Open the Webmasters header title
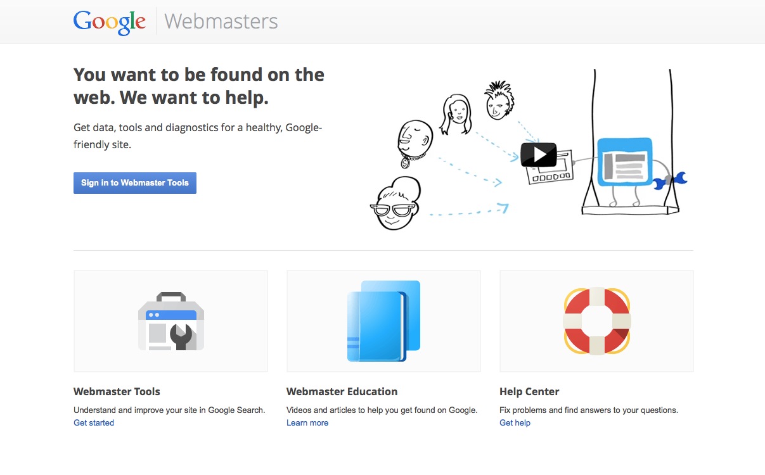 (x=221, y=21)
